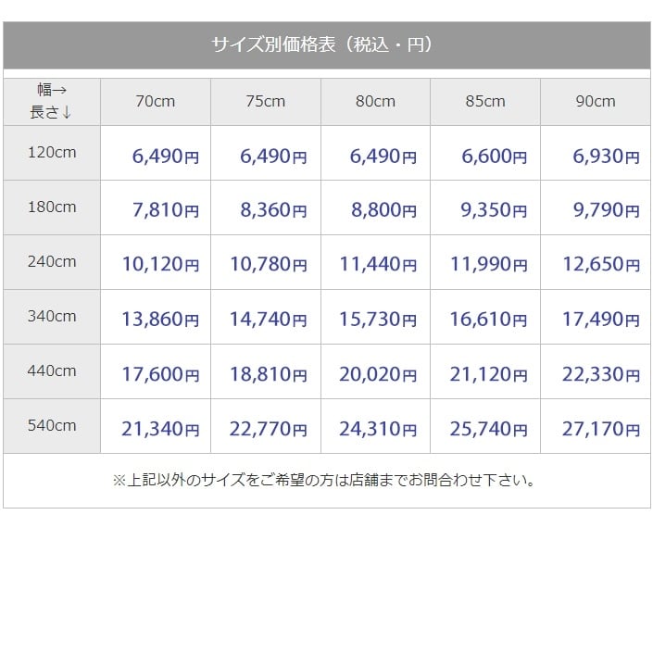Select the 70cm width column header
The width and height of the screenshot is (653, 653).
[156, 102]
